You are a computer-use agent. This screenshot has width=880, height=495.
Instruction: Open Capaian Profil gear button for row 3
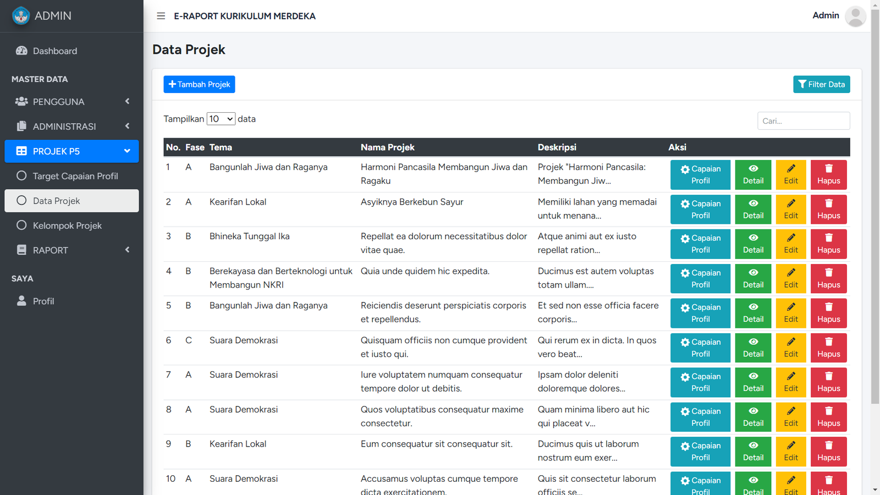tap(700, 244)
